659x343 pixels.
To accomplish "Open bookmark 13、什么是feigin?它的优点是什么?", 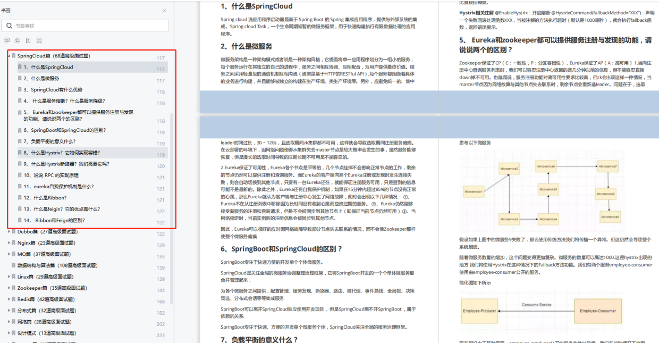I will pyautogui.click(x=62, y=209).
